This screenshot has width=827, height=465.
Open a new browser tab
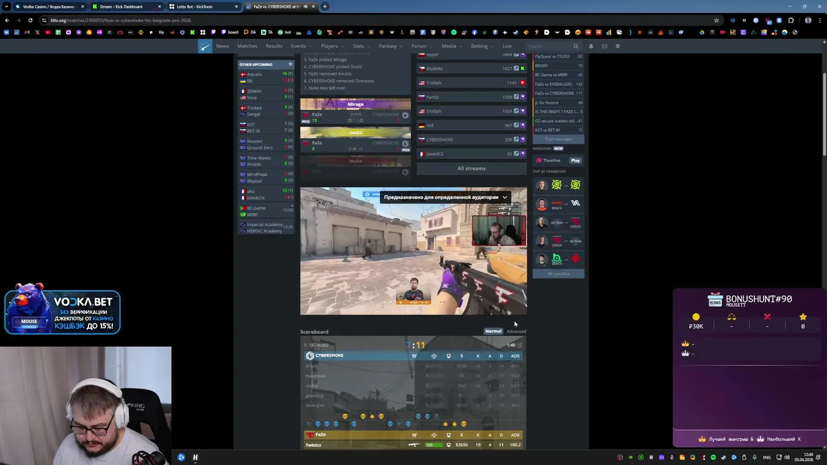pyautogui.click(x=325, y=6)
